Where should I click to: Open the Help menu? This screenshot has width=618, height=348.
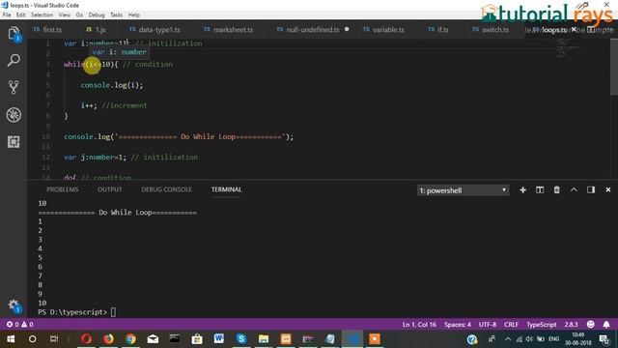click(x=134, y=15)
